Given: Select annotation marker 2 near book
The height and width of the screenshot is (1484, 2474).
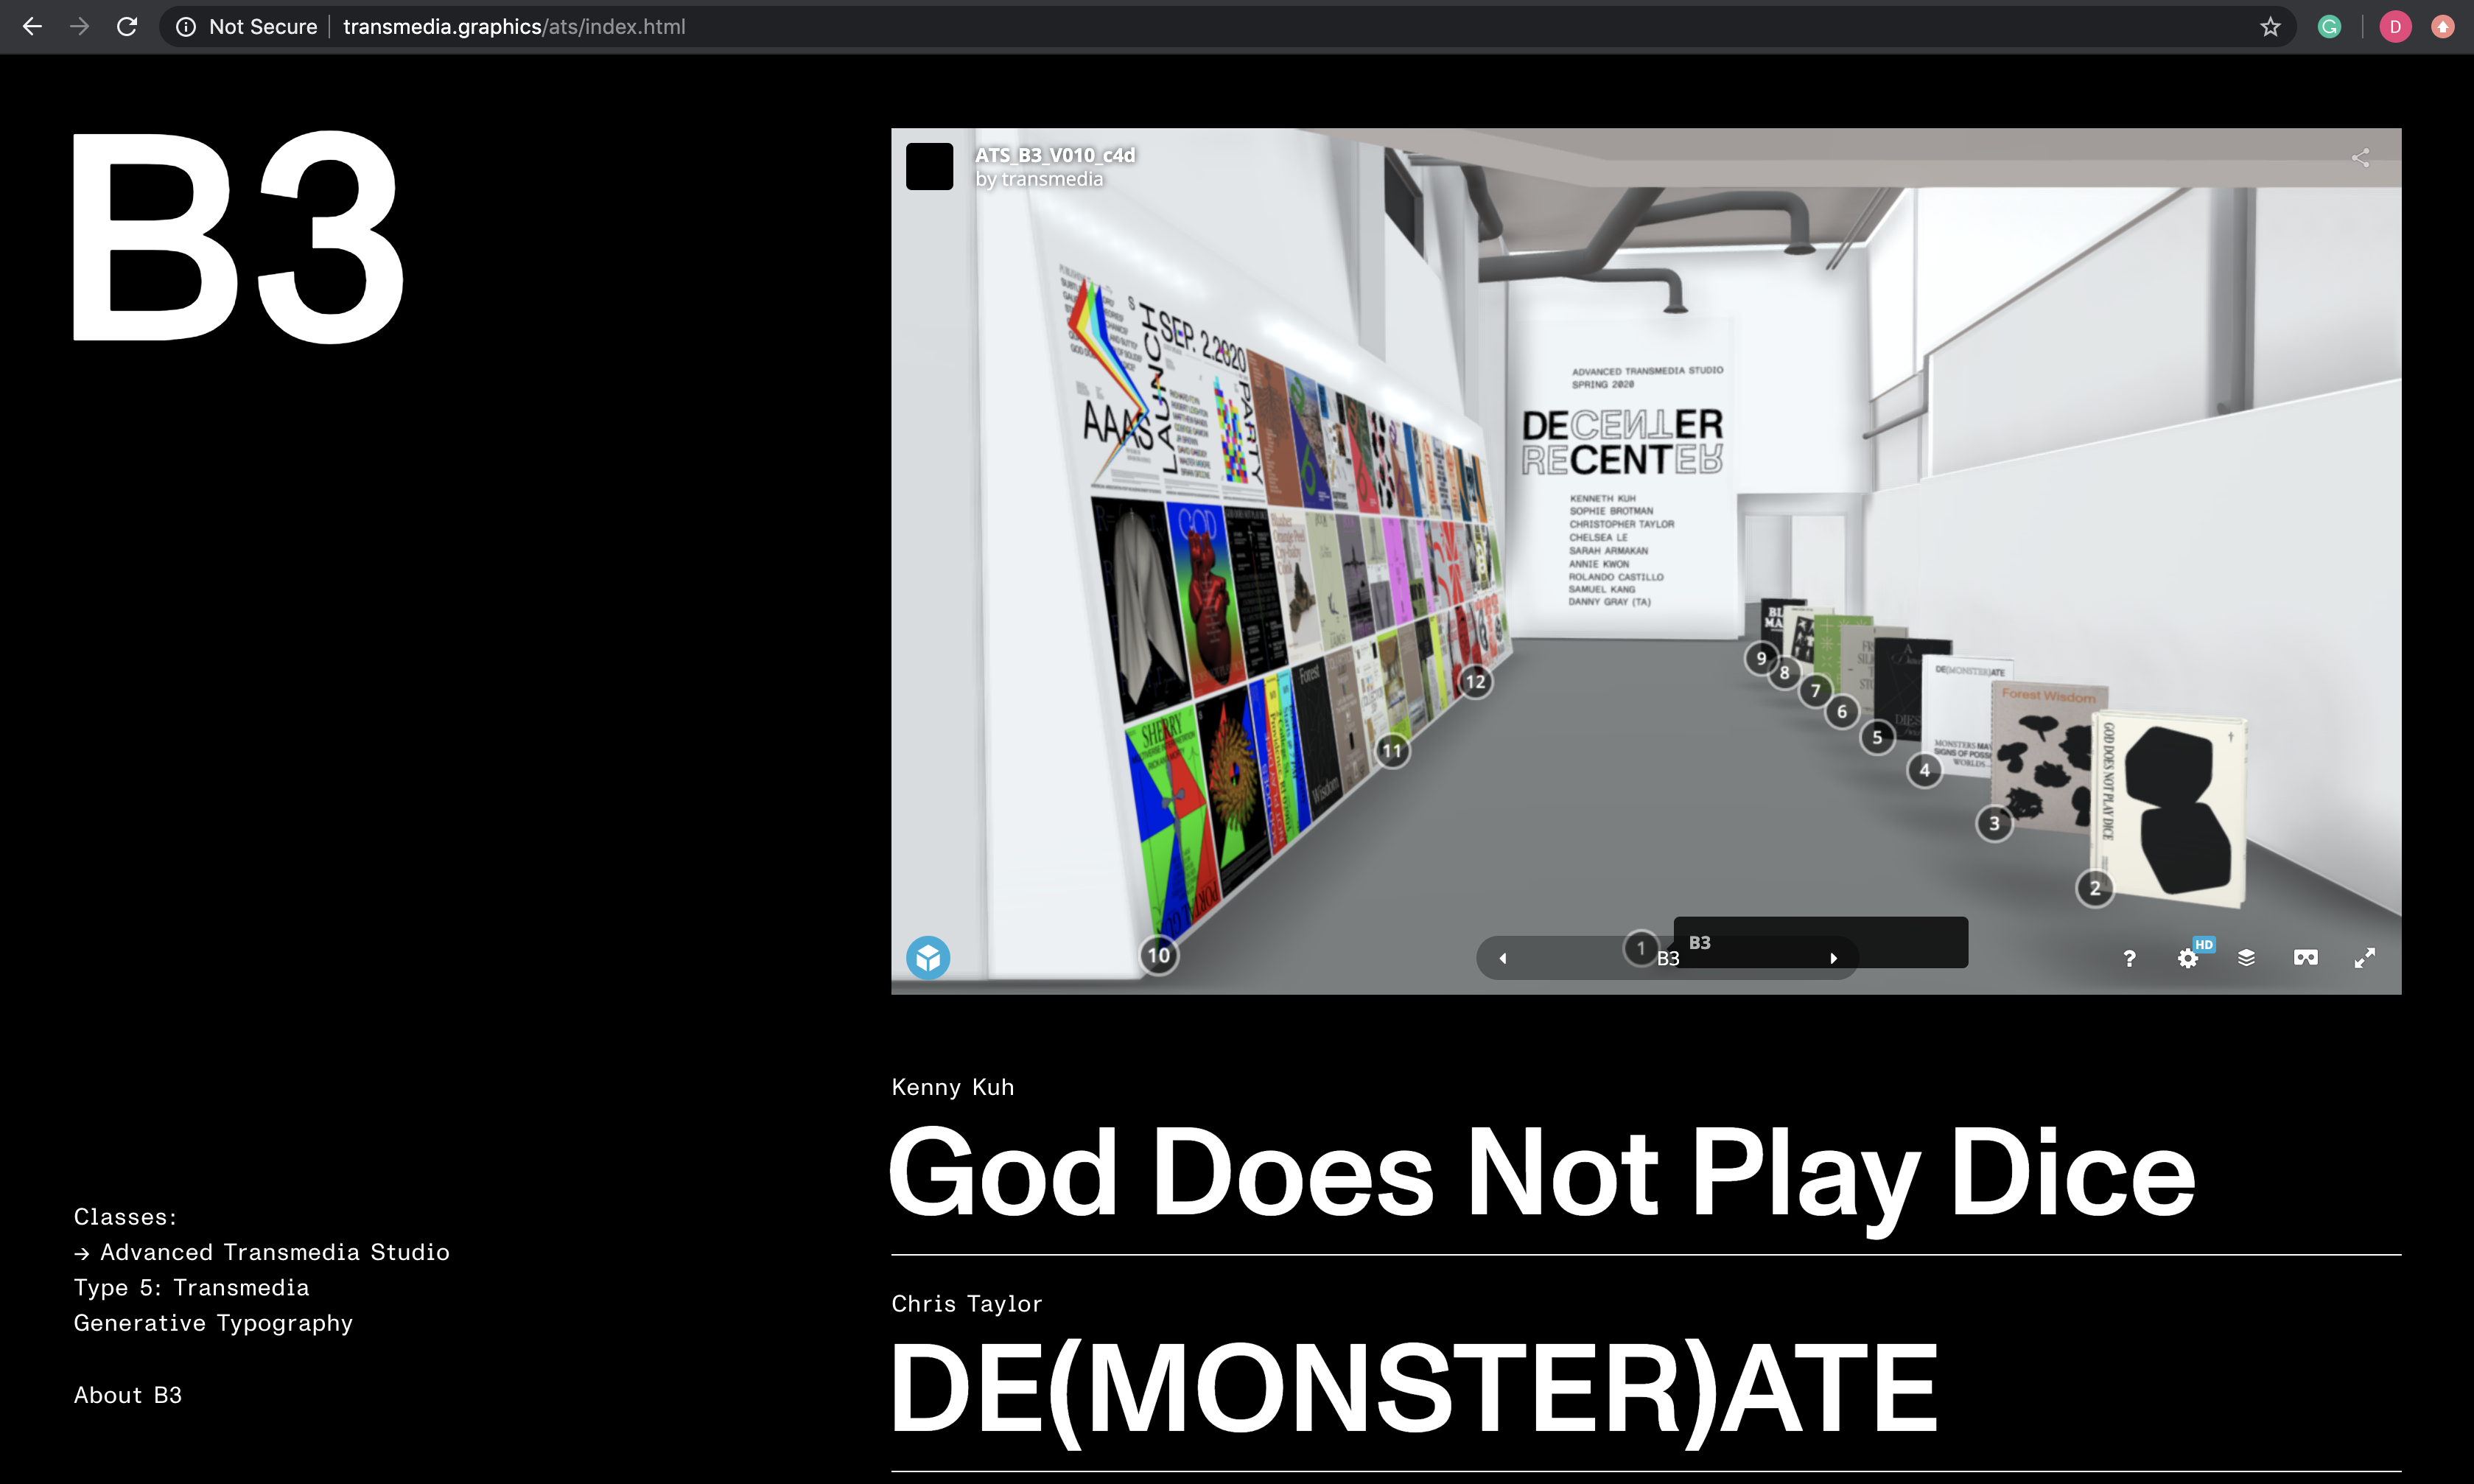Looking at the screenshot, I should click(2095, 888).
